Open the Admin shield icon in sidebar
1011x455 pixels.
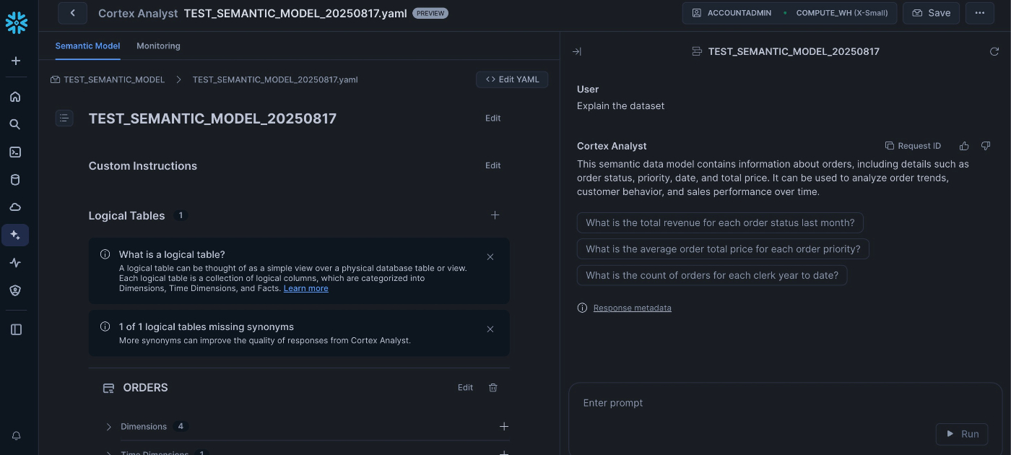(x=15, y=290)
